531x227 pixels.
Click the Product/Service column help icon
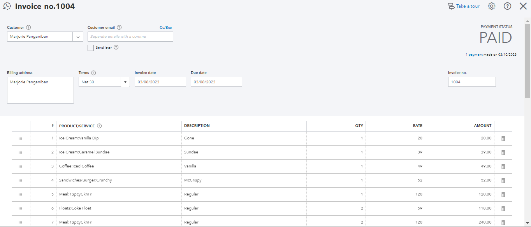99,126
